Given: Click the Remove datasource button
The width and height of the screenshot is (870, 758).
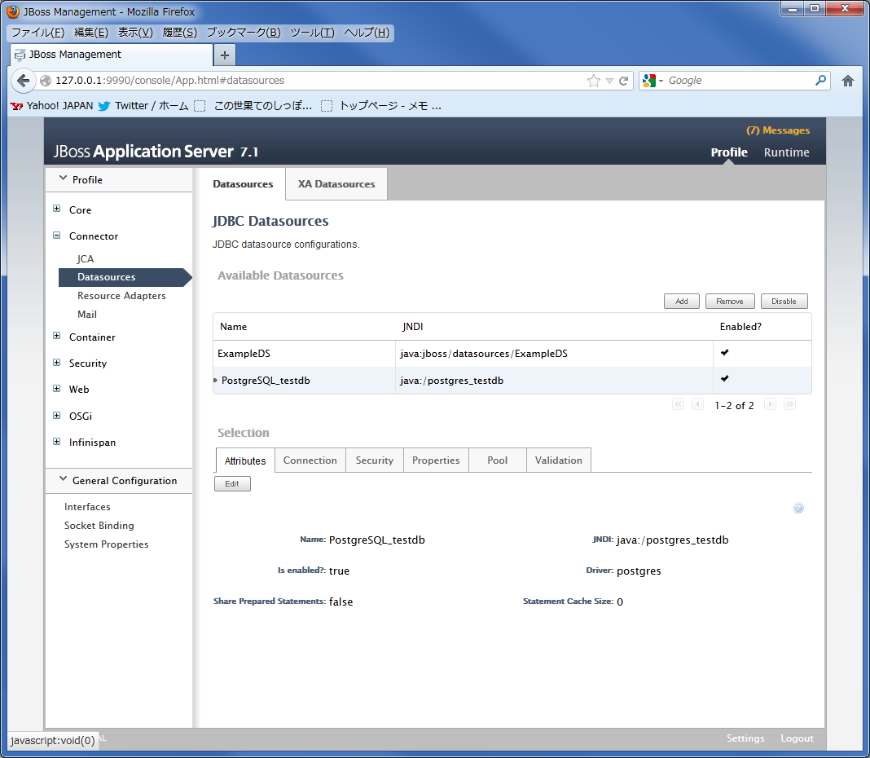Looking at the screenshot, I should point(730,302).
